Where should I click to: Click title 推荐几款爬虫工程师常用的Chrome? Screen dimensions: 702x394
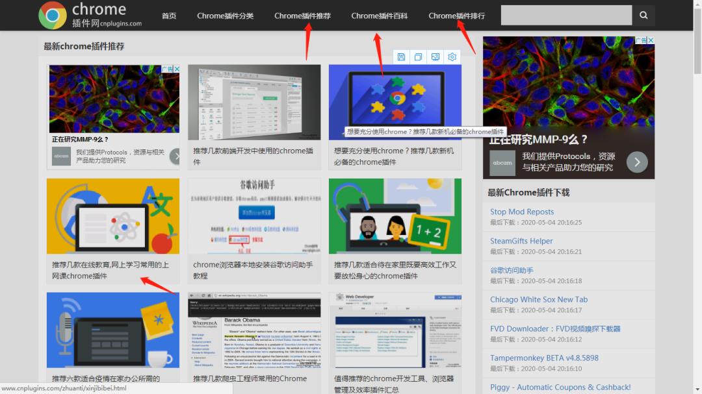[250, 378]
